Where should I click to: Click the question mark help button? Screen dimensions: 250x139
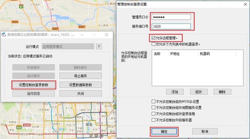click(x=99, y=46)
